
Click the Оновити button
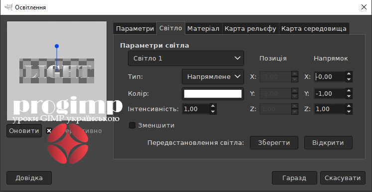pos(24,131)
